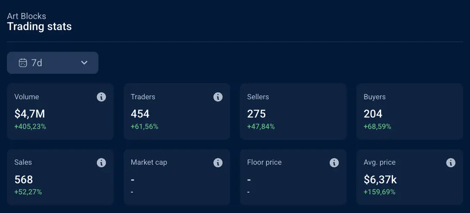Click the Buyers count 204
Screen dimensions: 470x213
coord(373,114)
